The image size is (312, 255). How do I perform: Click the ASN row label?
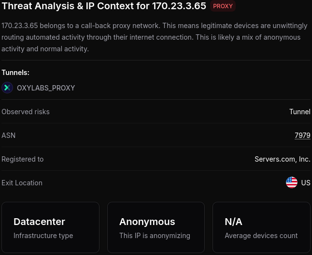(x=9, y=135)
